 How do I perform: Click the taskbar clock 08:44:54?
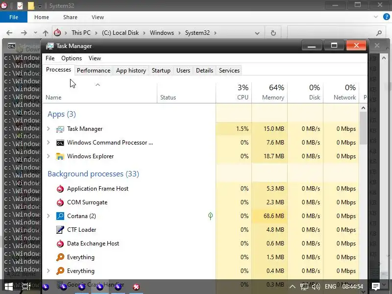point(352,287)
